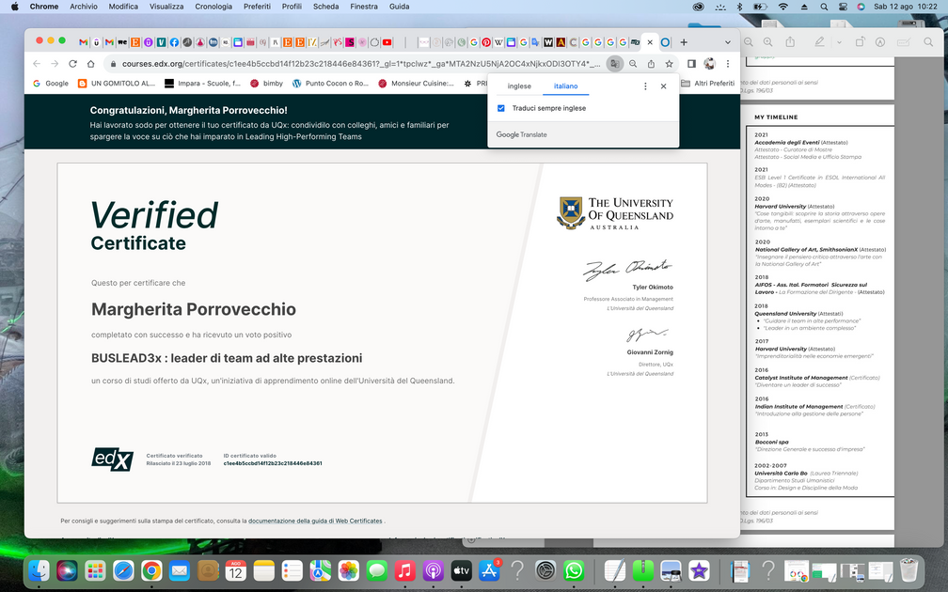948x592 pixels.
Task: Click the edX logo on the certificate
Action: (113, 460)
